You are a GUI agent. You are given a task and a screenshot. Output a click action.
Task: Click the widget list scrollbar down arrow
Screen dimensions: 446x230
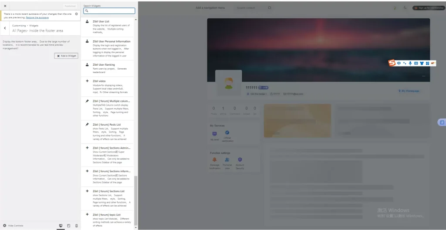tap(136, 228)
